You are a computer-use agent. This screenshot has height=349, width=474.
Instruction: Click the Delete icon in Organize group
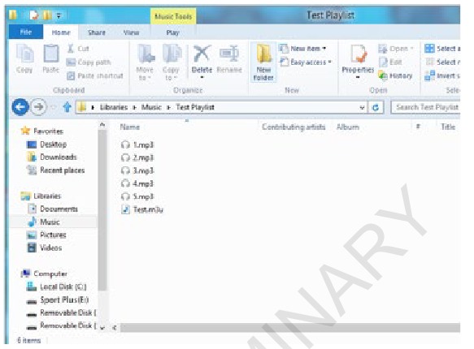(x=202, y=54)
